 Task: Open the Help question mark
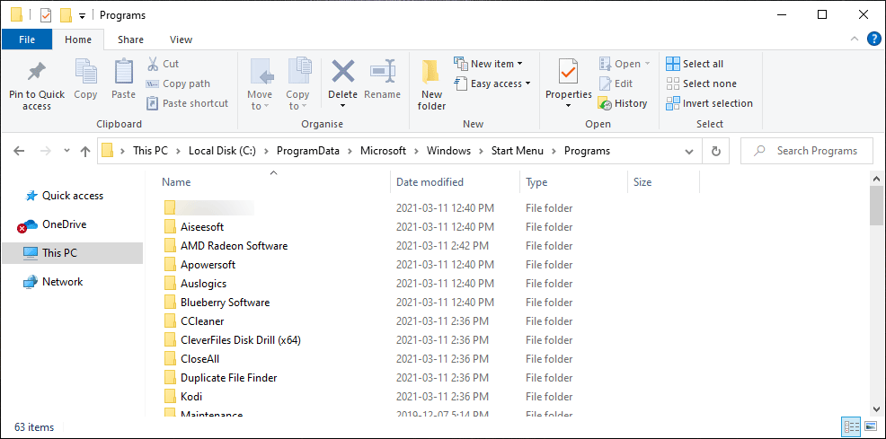coord(873,39)
